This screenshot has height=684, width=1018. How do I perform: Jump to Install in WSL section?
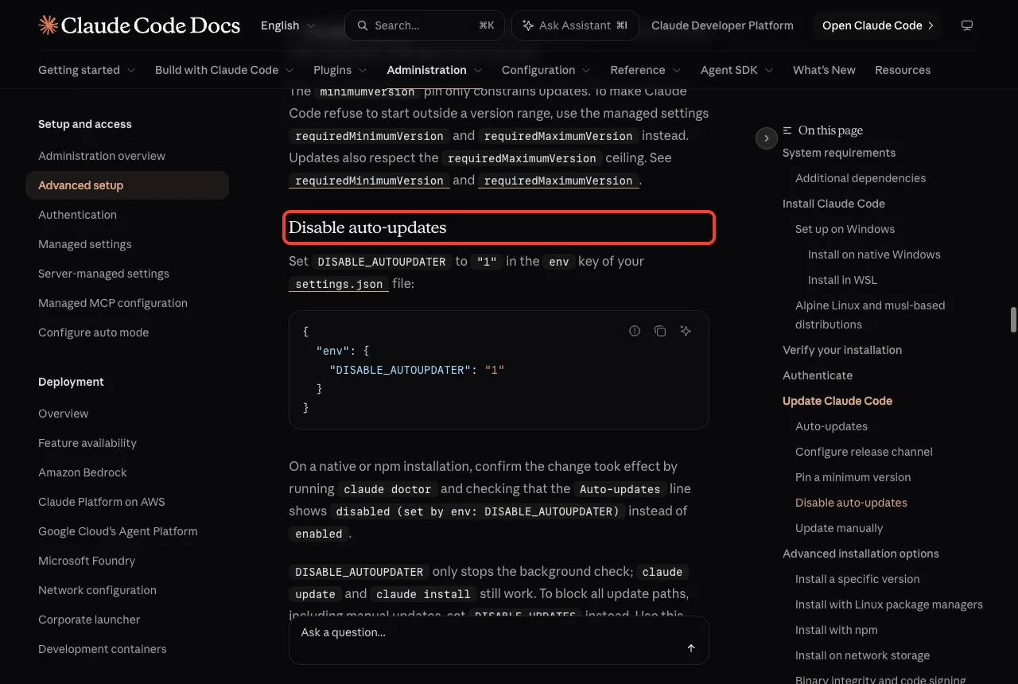click(842, 280)
